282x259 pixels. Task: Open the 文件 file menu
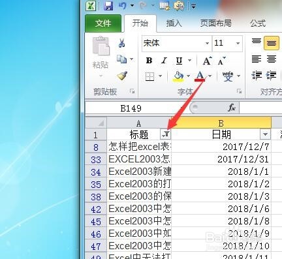(x=103, y=23)
